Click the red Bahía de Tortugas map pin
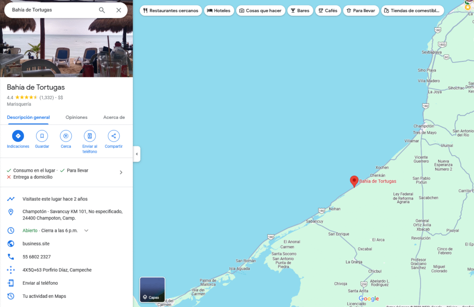Screen dimensions: 474x307 (x=354, y=181)
